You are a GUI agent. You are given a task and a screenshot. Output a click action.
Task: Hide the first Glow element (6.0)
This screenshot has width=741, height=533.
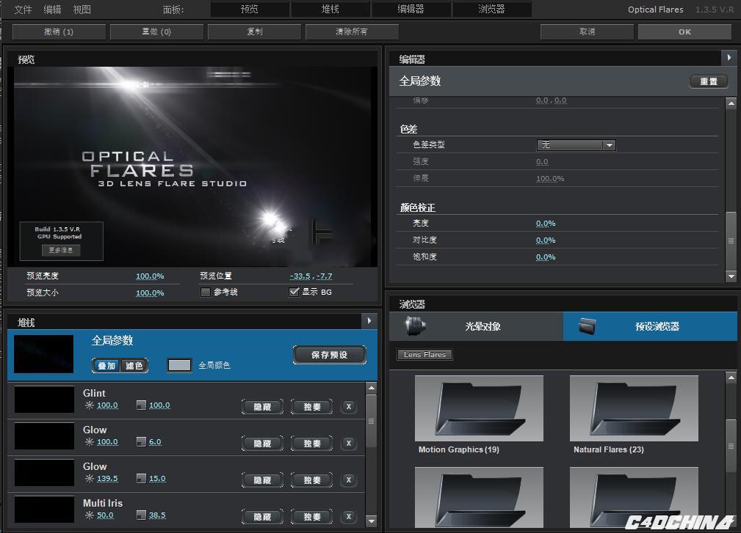262,444
